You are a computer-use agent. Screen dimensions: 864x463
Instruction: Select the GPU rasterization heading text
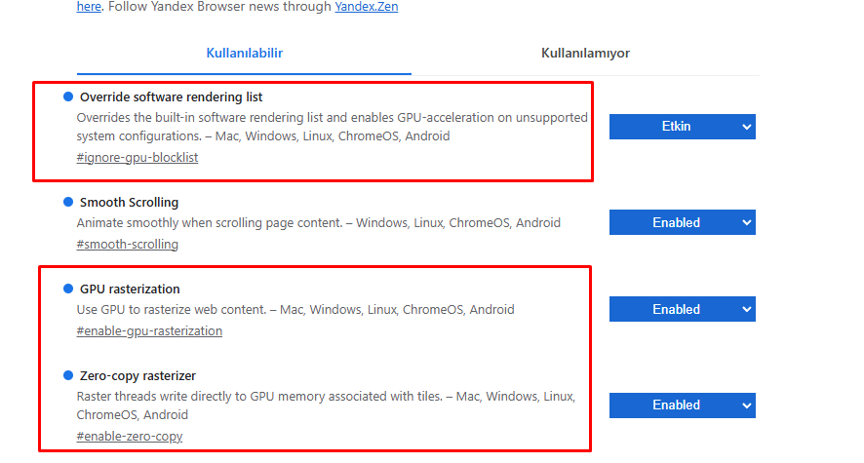click(x=130, y=289)
